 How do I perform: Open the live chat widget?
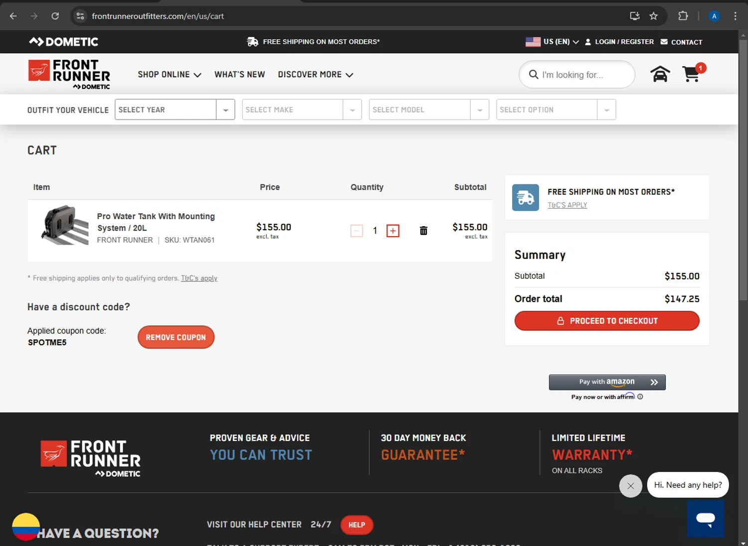click(705, 519)
